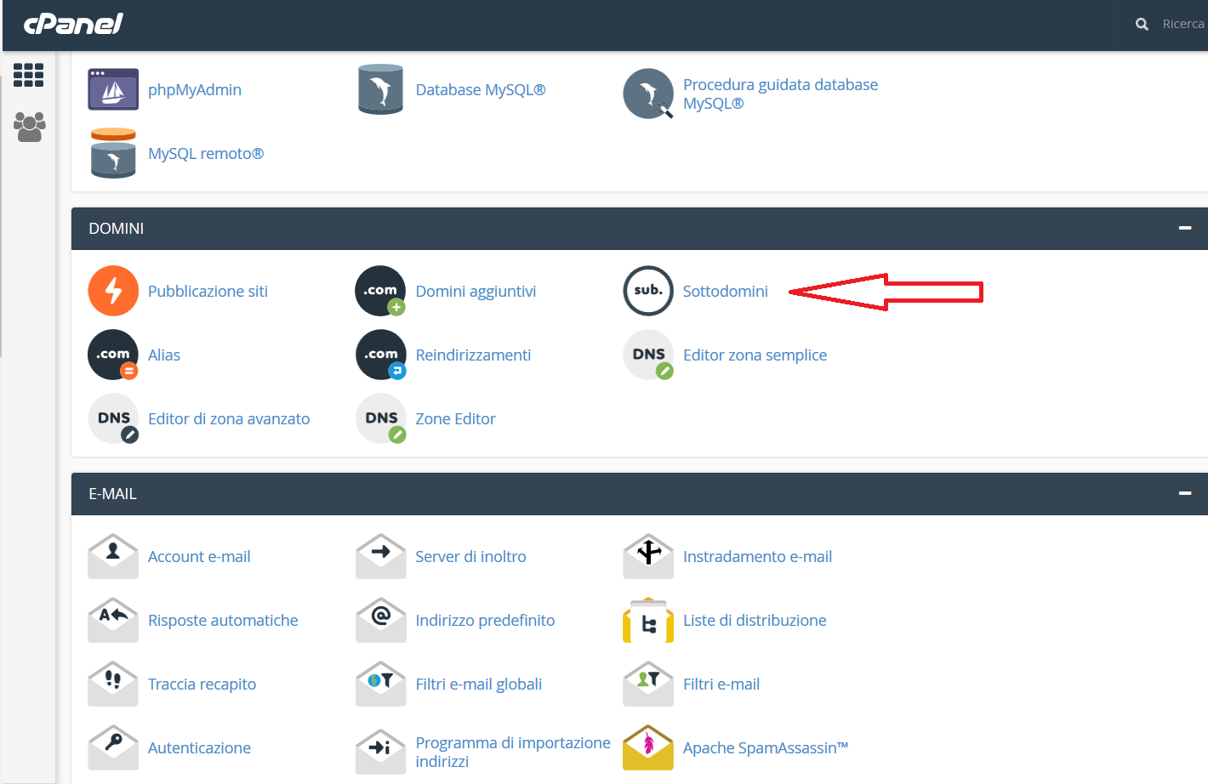Click the Database MySQL dolphin icon
Image resolution: width=1208 pixels, height=784 pixels.
(x=380, y=89)
